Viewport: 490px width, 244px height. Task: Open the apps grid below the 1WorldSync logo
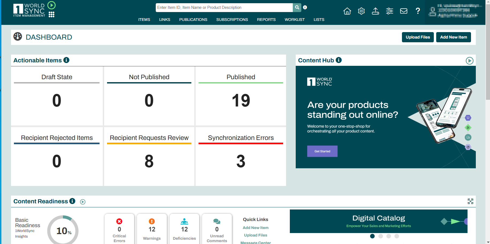51,14
